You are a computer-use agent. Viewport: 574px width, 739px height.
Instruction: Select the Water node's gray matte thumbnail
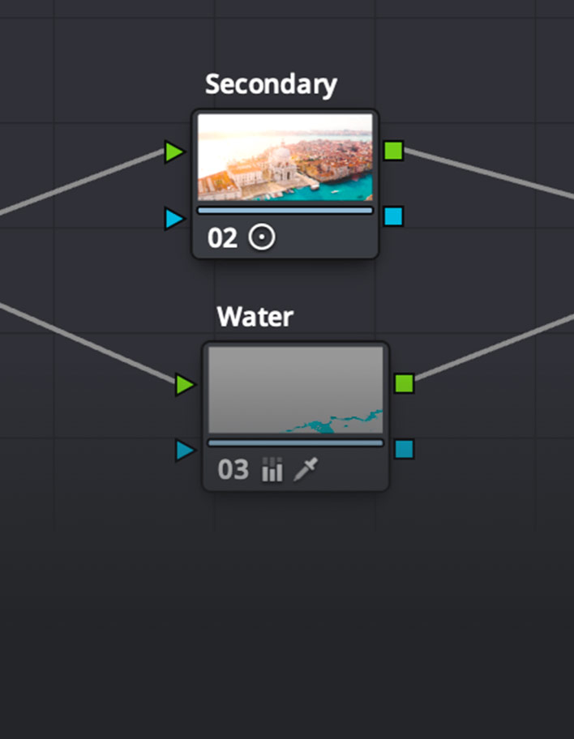(296, 390)
